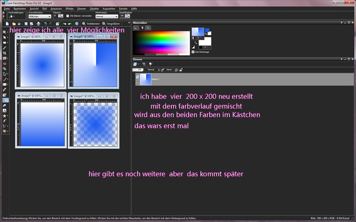
Task: Expand Selection tool flyout arrow
Action: click(x=8, y=43)
